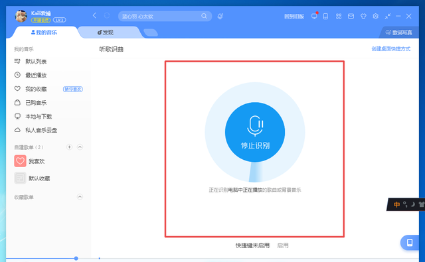Click the 听歌识曲 page title

[x=111, y=49]
